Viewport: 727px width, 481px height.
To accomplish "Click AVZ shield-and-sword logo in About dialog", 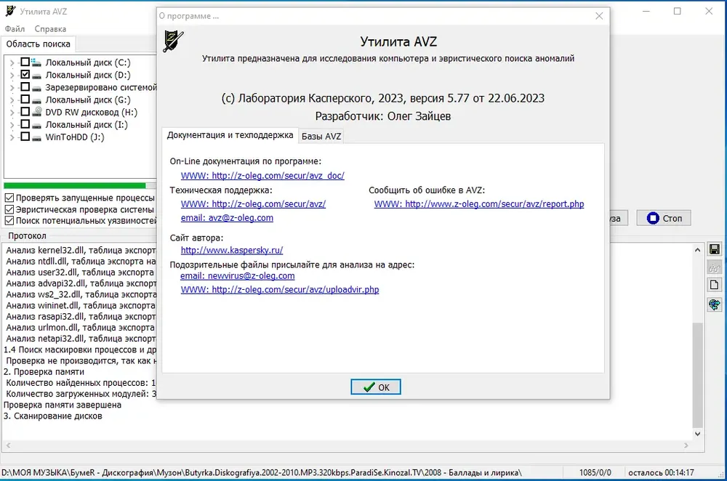I will [174, 41].
